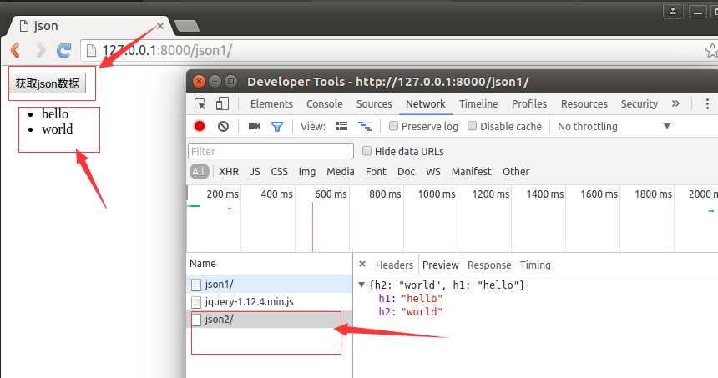
Task: Activate the inspect element picker icon
Action: coord(200,103)
